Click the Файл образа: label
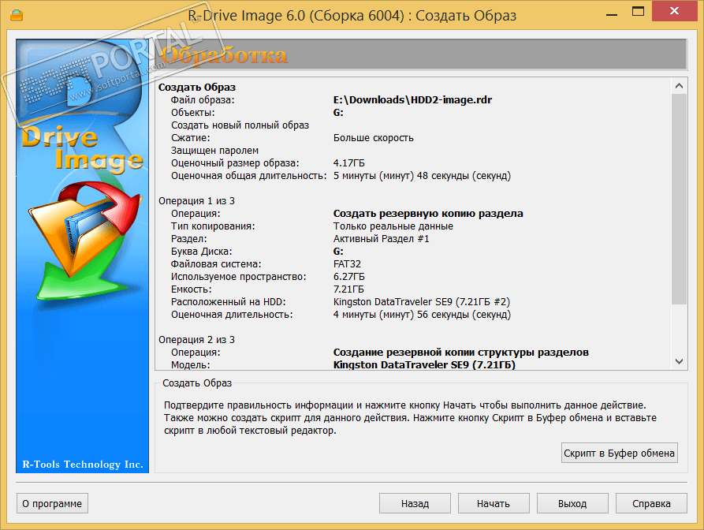 coord(203,99)
